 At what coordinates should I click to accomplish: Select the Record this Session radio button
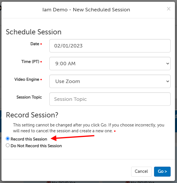8,139
